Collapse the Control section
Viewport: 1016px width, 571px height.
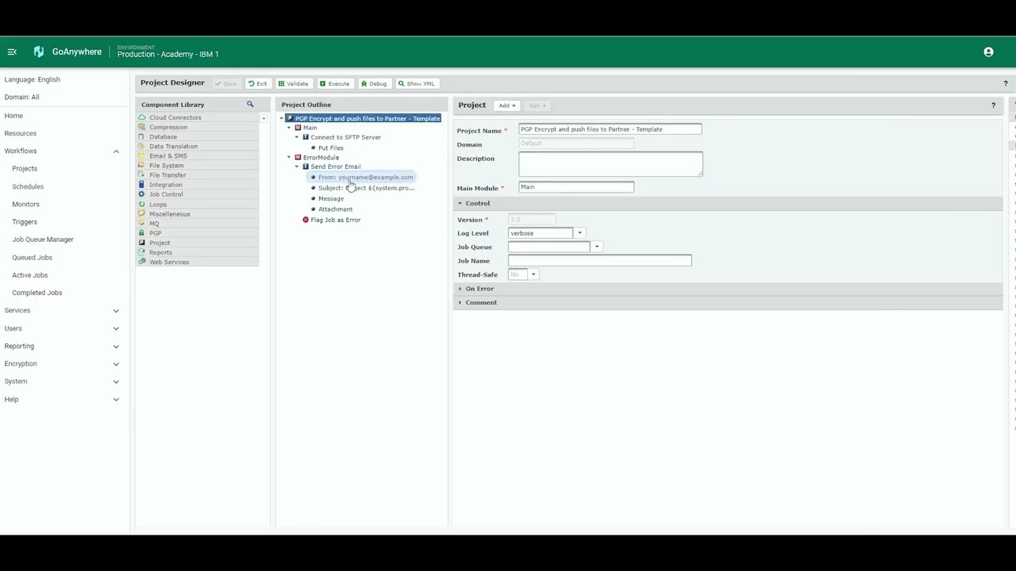(460, 204)
